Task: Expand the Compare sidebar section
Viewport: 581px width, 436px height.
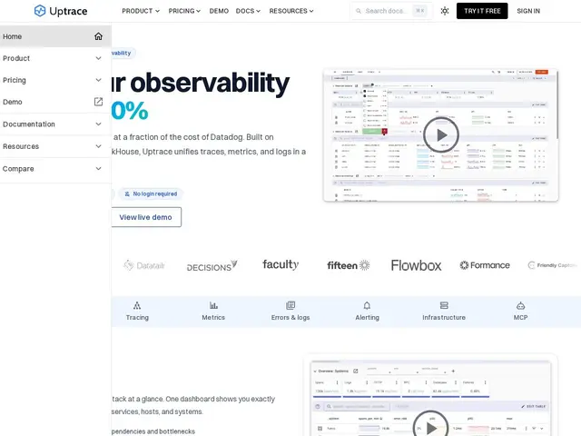Action: pyautogui.click(x=55, y=169)
